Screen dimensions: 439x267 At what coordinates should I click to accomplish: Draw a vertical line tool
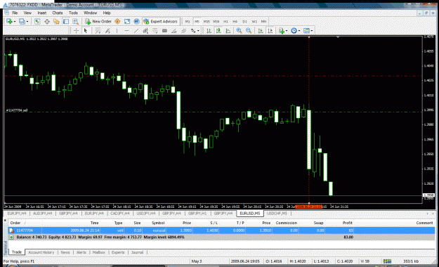pyautogui.click(x=117, y=31)
